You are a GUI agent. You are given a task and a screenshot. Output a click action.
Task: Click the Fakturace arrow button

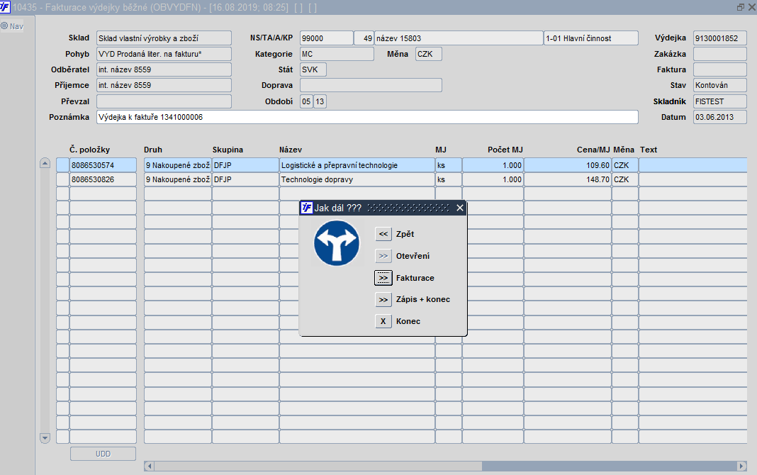[x=383, y=278]
